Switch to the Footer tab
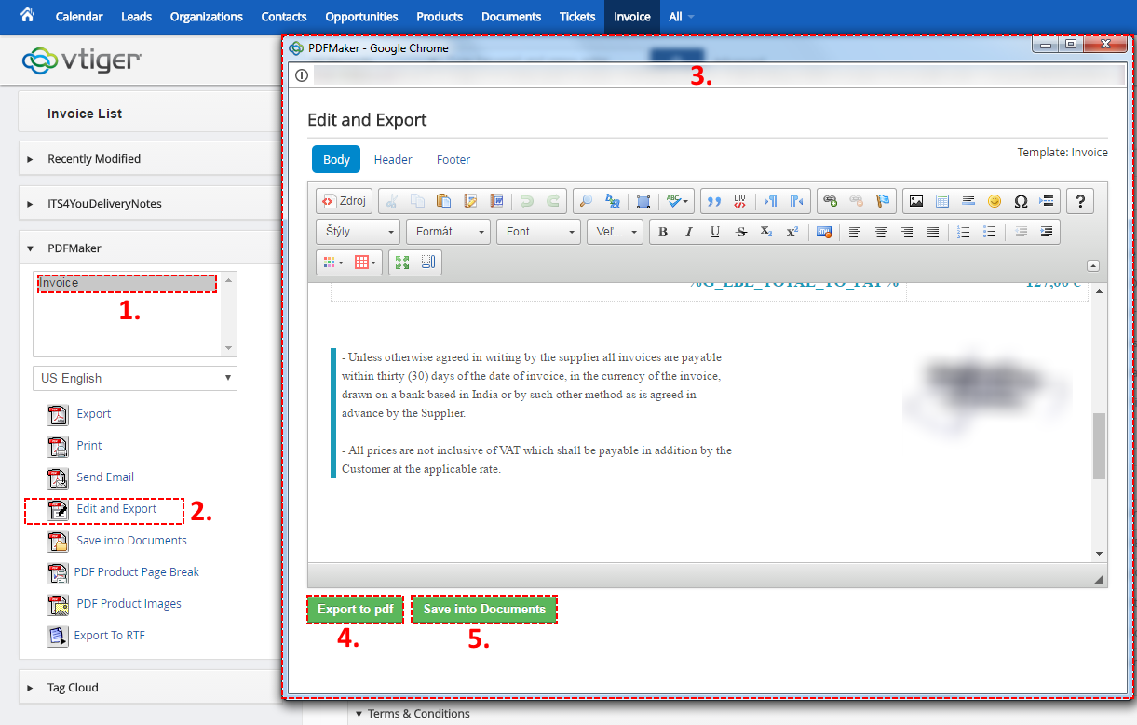1137x725 pixels. click(453, 159)
